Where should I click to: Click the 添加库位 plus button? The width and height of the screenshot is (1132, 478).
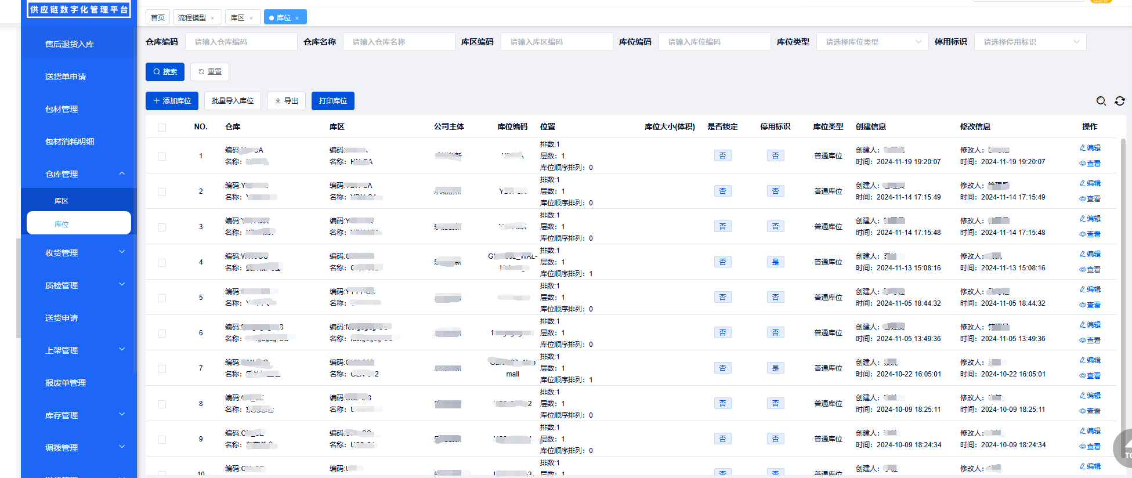[x=172, y=101]
